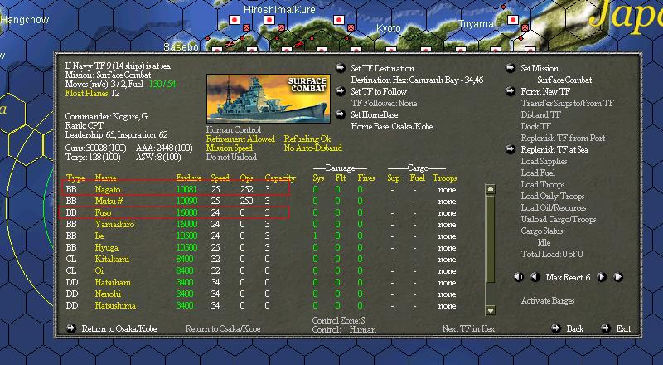
Task: Click the arrow icon beside Form New TF
Action: tap(511, 91)
